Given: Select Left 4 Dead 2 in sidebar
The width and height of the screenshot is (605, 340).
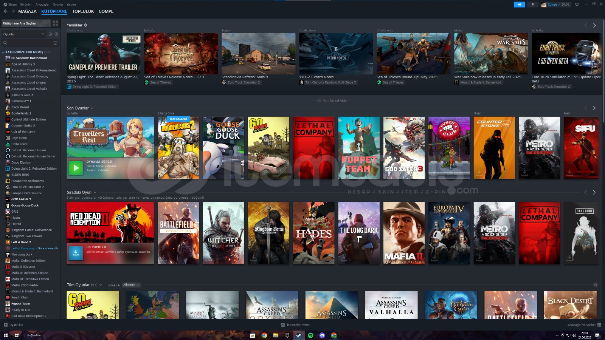Looking at the screenshot, I should 21,242.
